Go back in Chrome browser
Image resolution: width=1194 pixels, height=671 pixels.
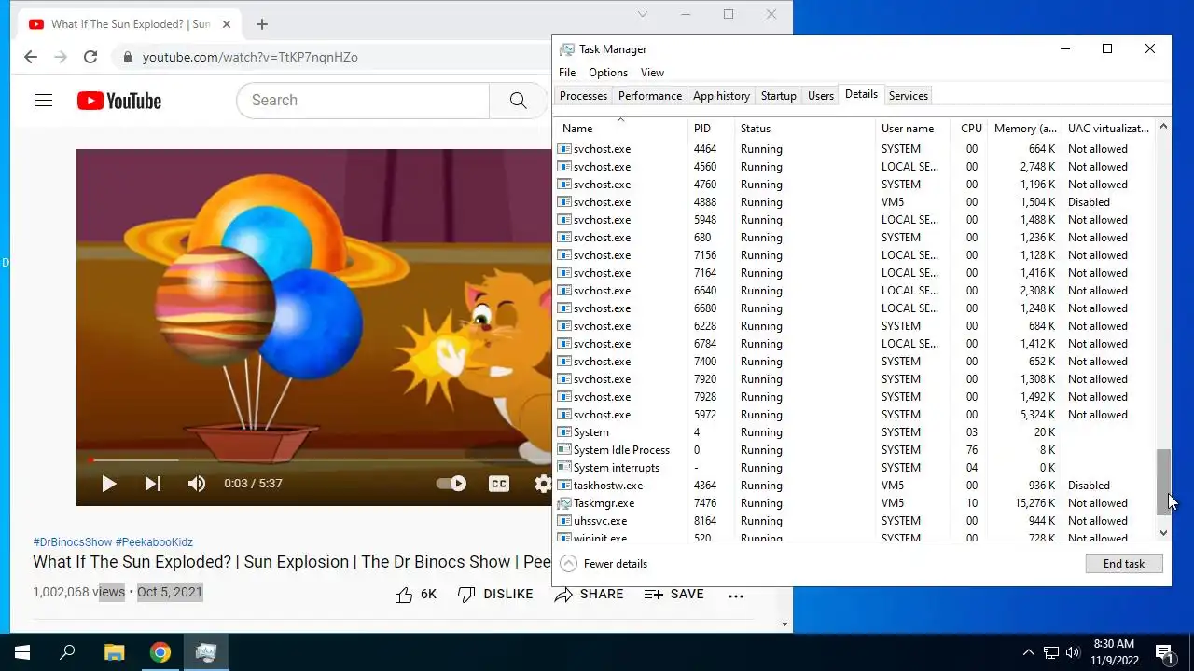click(31, 57)
